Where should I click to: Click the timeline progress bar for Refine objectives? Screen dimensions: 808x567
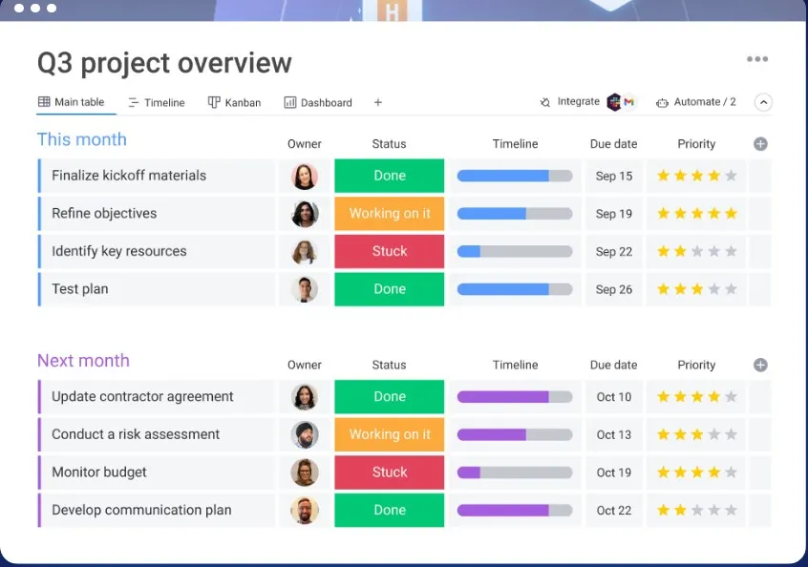(x=515, y=213)
